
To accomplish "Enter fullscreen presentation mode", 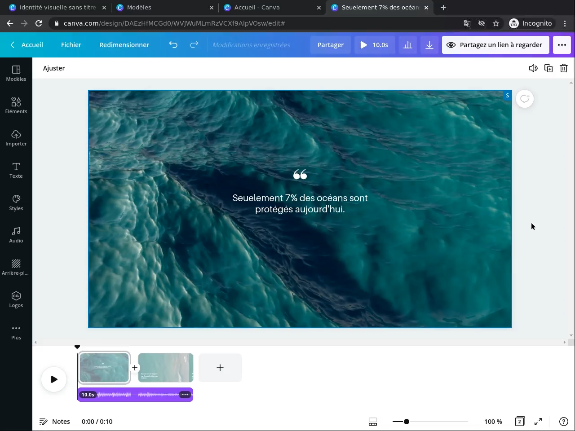I will coord(538,422).
